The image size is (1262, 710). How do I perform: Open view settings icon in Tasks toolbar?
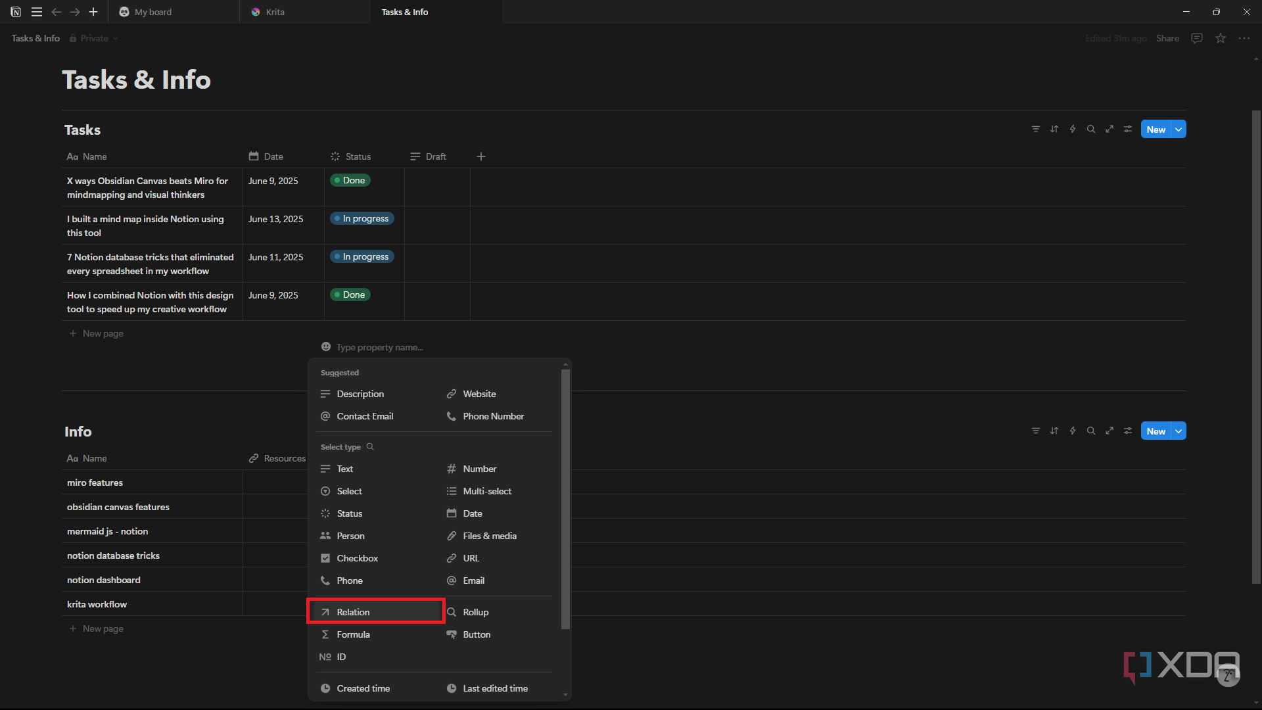click(x=1127, y=130)
